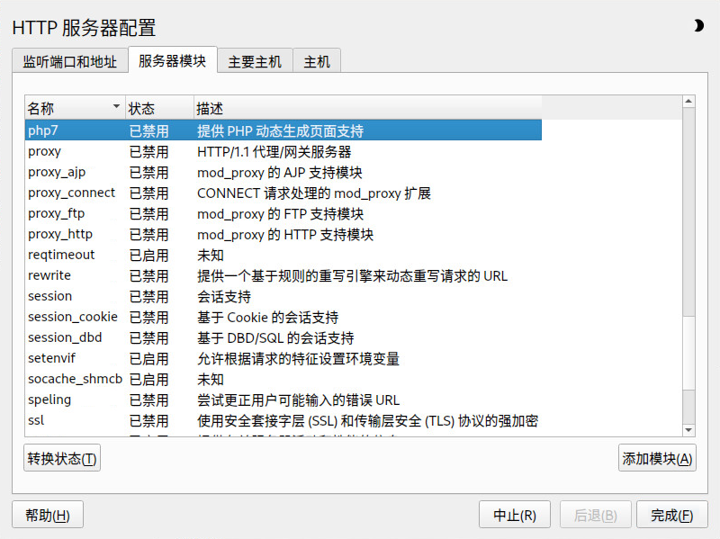The width and height of the screenshot is (720, 539).
Task: Select the php7 module row
Action: point(283,130)
